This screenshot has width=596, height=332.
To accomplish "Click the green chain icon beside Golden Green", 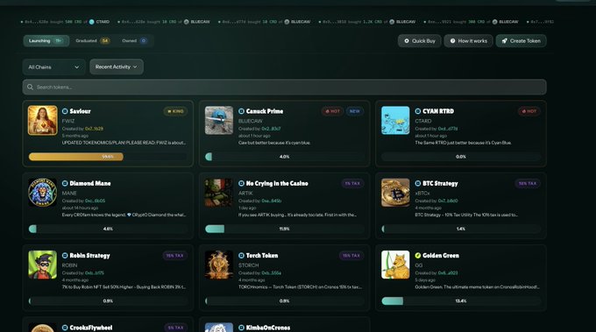I will pyautogui.click(x=418, y=256).
